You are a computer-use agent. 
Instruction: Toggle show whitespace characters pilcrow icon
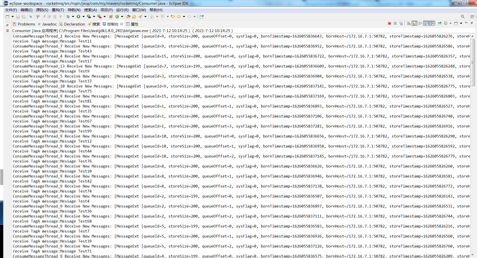pyautogui.click(x=61, y=16)
